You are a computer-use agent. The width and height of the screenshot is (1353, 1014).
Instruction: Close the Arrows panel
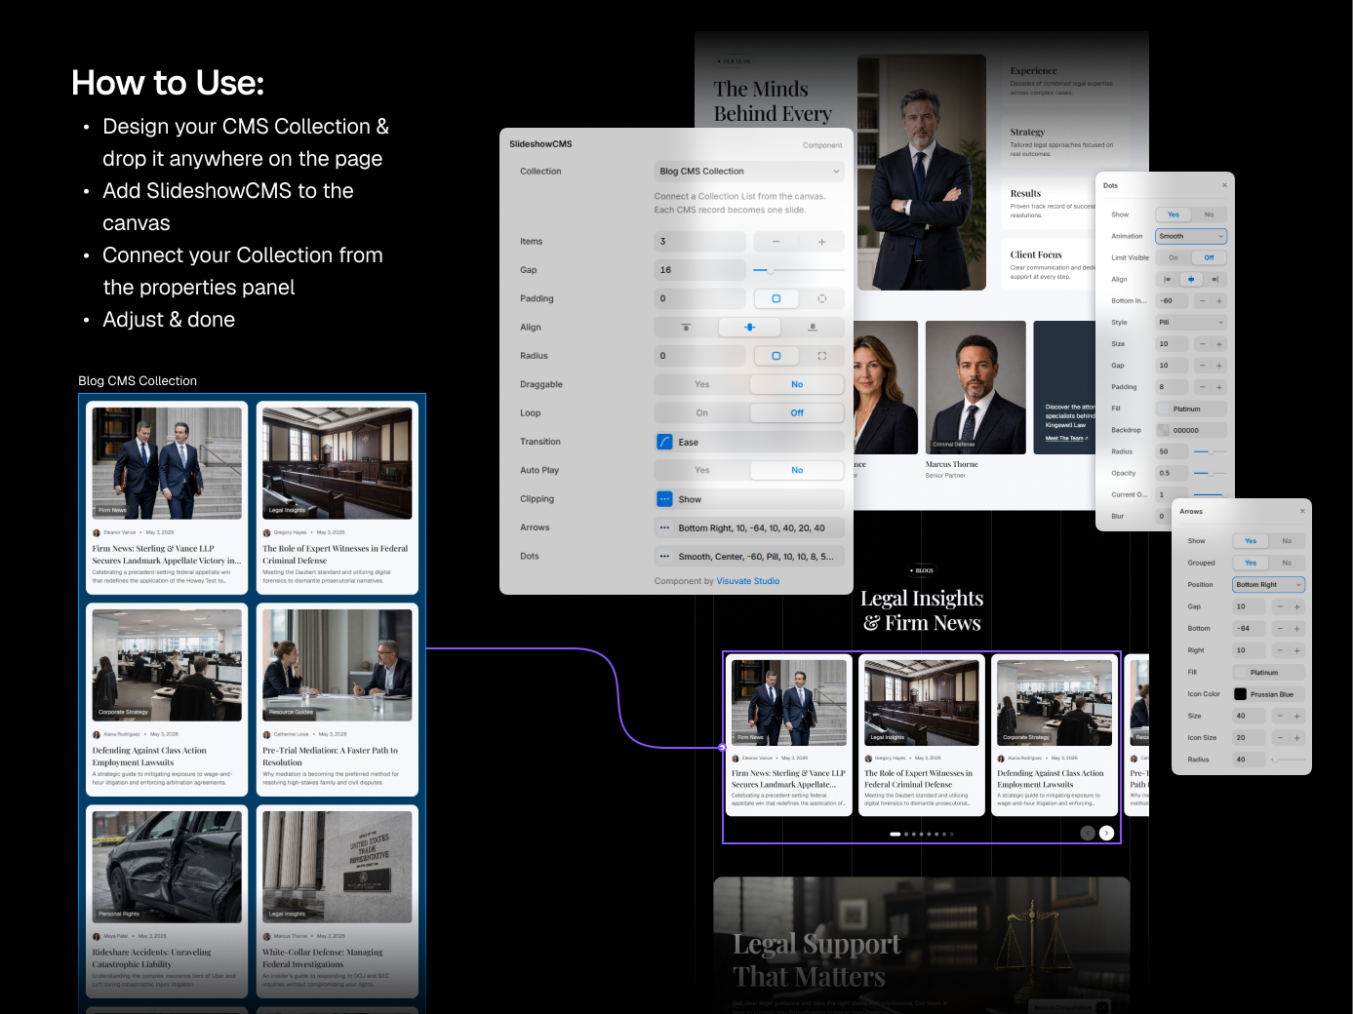pyautogui.click(x=1302, y=511)
